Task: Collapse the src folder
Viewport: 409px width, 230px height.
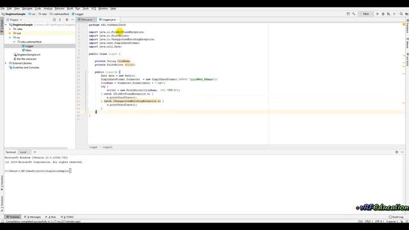Action: coord(10,38)
